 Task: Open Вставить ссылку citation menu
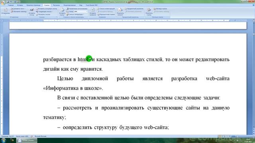[62, 12]
